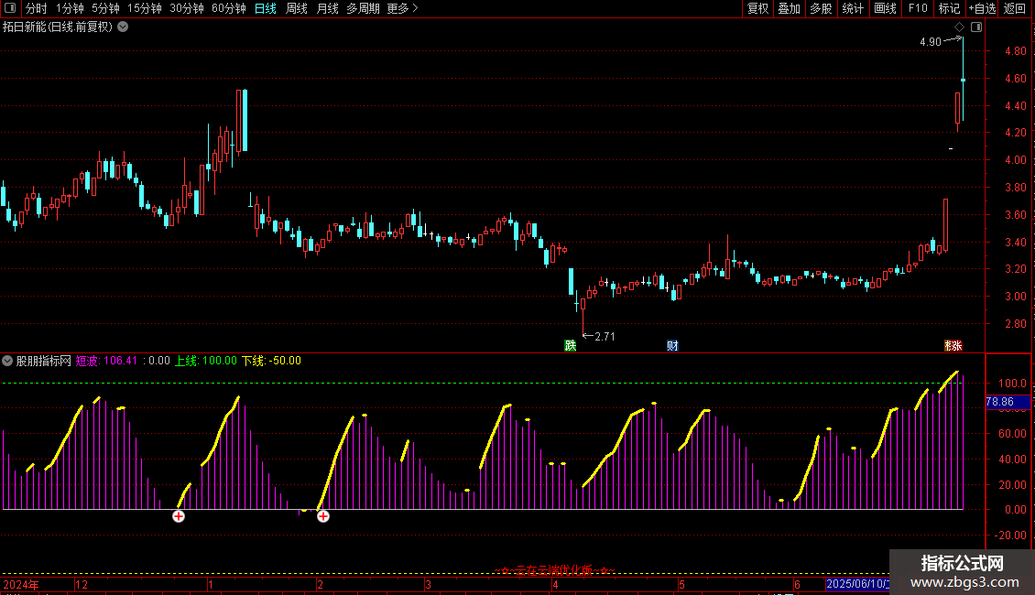Click 下线: -50.00 indicator label
Screen dimensions: 1035x595
click(x=271, y=361)
